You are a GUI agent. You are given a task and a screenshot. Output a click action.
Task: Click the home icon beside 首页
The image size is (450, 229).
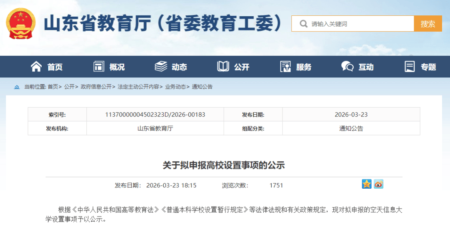[36, 66]
